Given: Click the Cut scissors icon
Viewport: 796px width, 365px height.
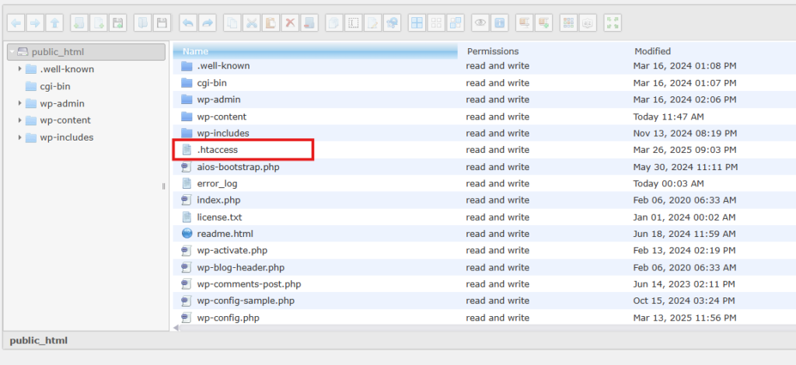Looking at the screenshot, I should click(252, 23).
